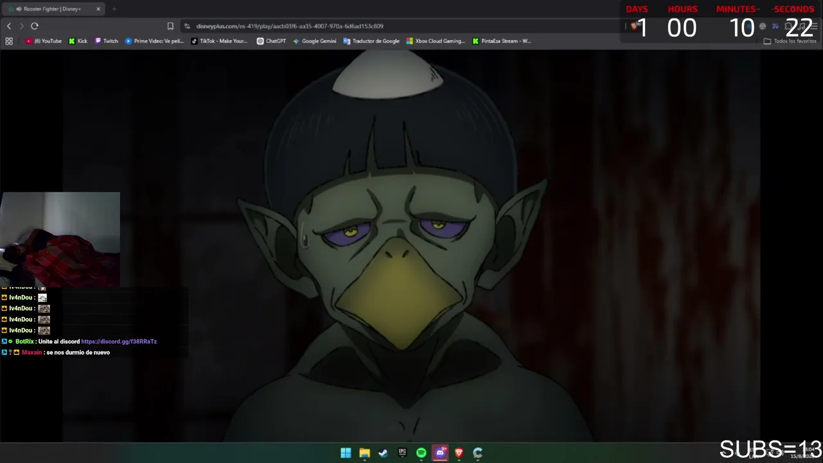
Task: Close the Rooster Fighter tab
Action: point(98,9)
